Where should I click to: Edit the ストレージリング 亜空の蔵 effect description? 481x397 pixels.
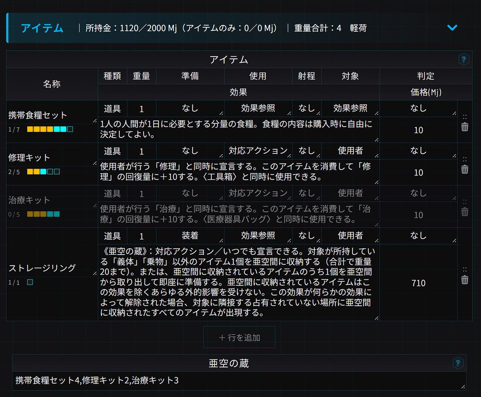(x=239, y=283)
